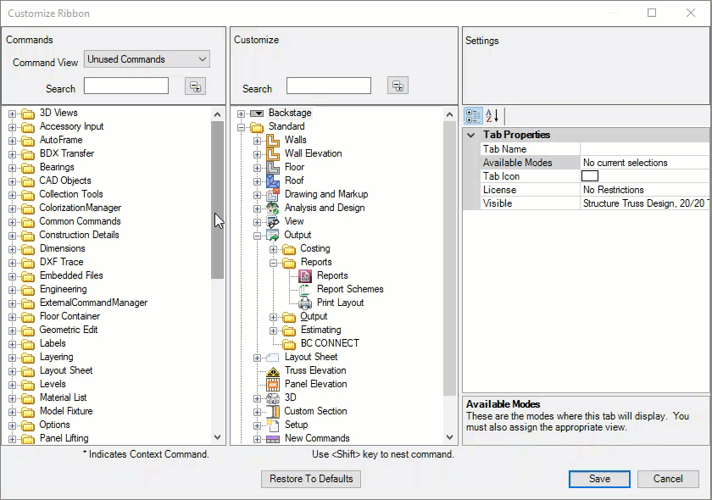
Task: Click the Commands search field
Action: (x=126, y=86)
